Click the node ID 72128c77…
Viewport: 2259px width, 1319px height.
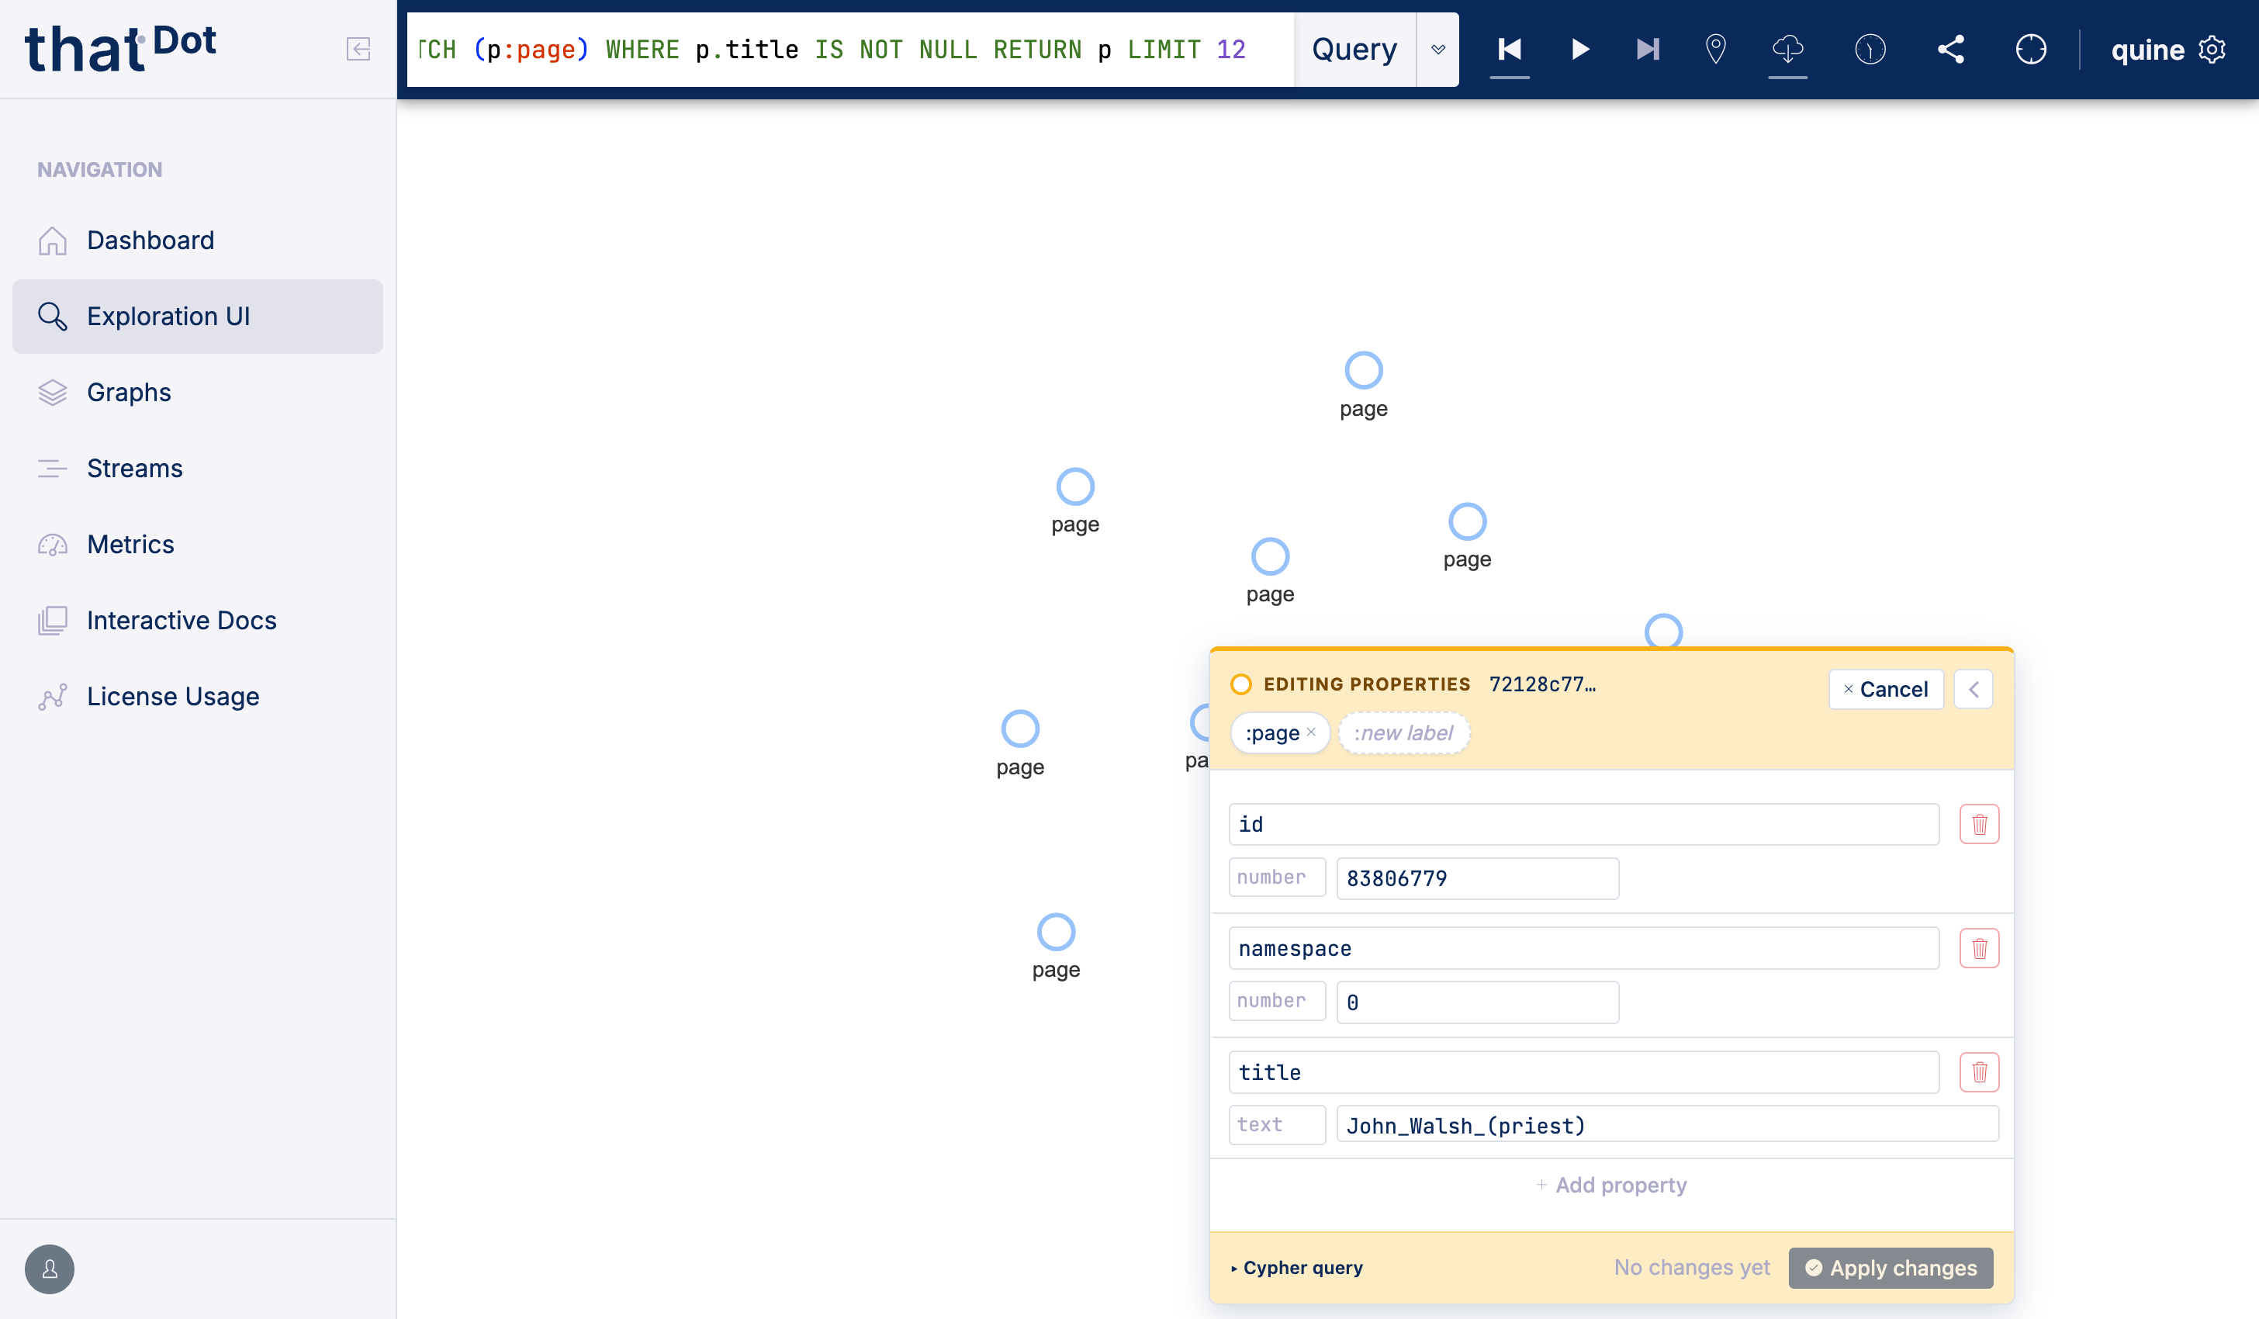coord(1542,684)
